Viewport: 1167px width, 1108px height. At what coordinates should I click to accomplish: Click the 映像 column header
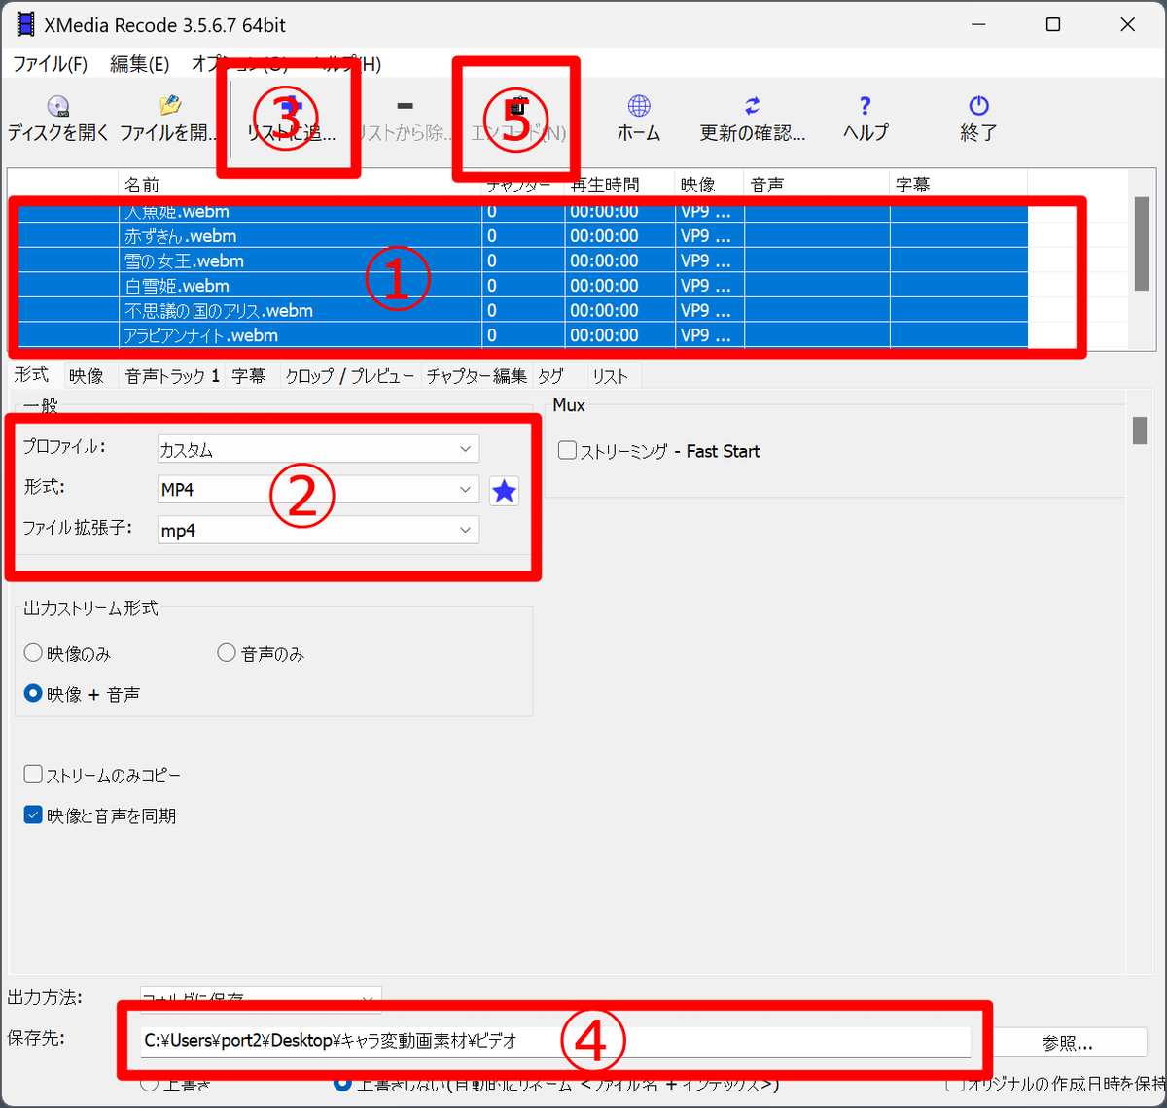(710, 185)
